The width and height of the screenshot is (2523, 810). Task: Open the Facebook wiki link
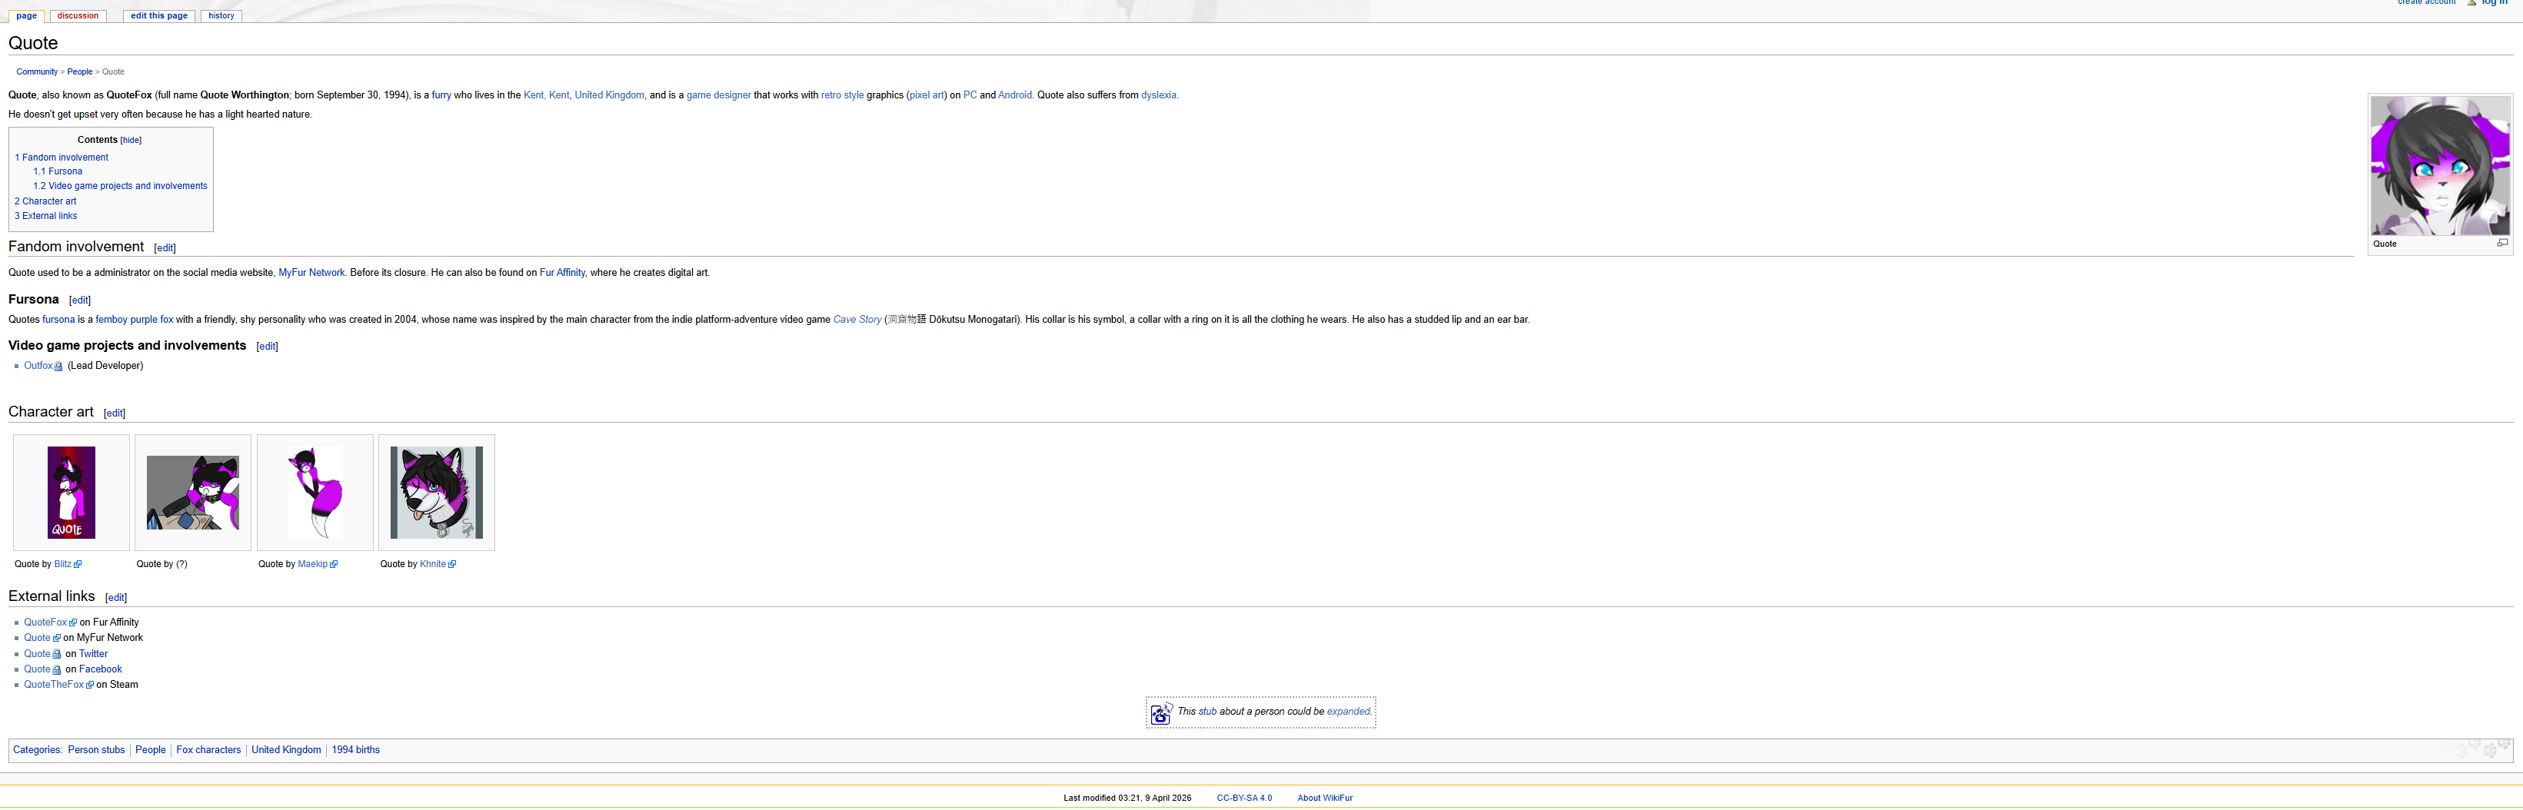(101, 670)
